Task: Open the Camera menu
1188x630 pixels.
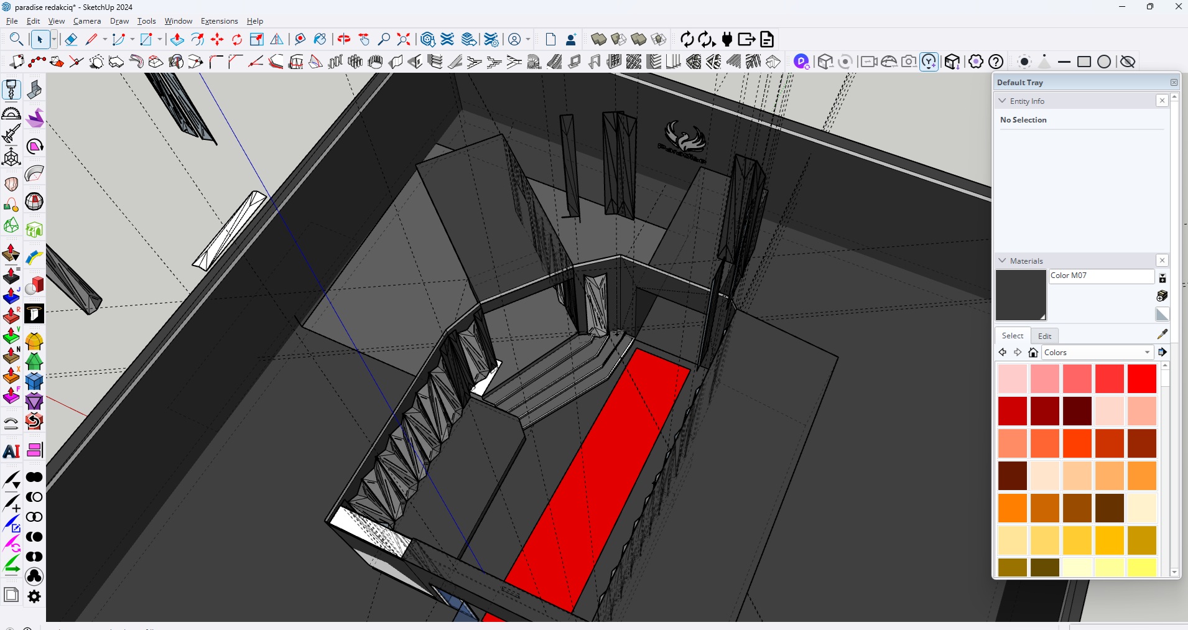Action: [87, 21]
